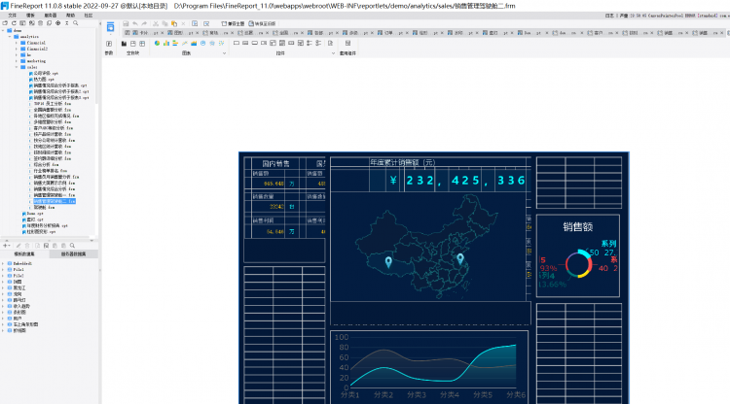This screenshot has height=404, width=730.
Task: Insert a gauge chart component
Action: coord(203,43)
